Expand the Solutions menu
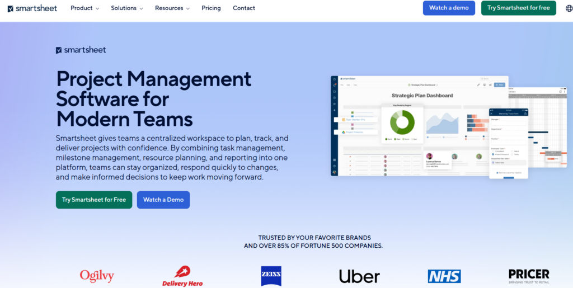The width and height of the screenshot is (573, 288). pos(127,8)
